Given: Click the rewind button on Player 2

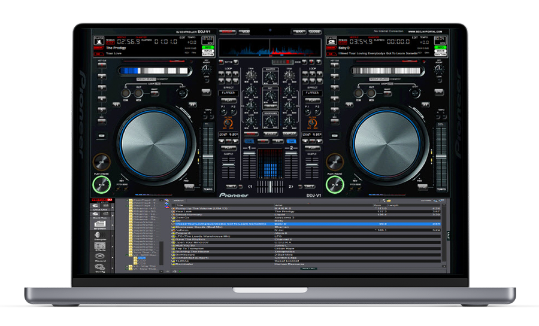Looking at the screenshot, I should tap(349, 104).
